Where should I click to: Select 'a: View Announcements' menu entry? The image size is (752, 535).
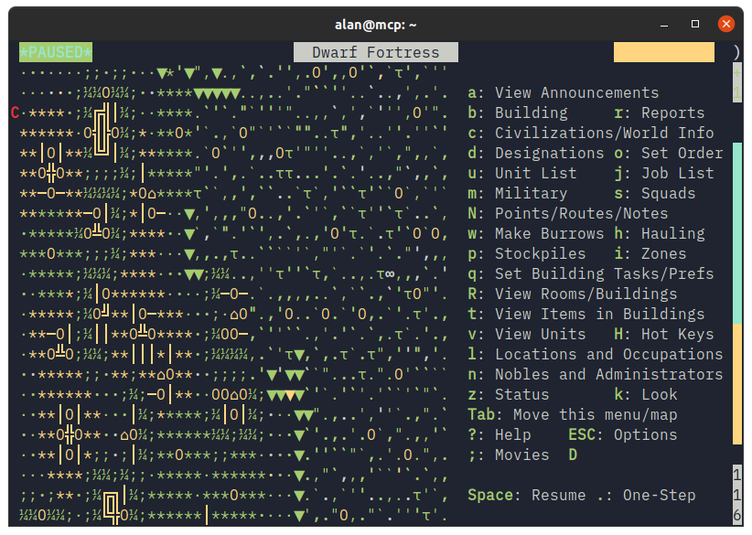click(x=564, y=92)
